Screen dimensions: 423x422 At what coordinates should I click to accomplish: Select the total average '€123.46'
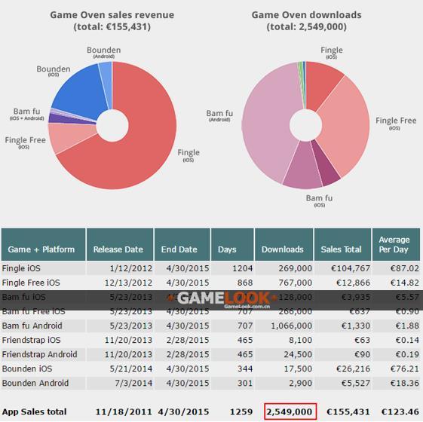pyautogui.click(x=400, y=411)
